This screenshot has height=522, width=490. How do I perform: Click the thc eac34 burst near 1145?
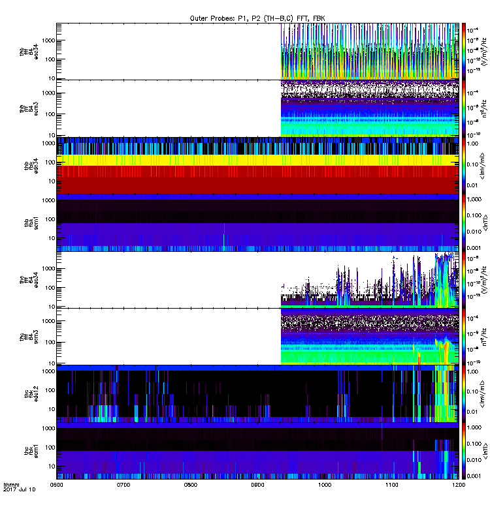click(x=444, y=280)
